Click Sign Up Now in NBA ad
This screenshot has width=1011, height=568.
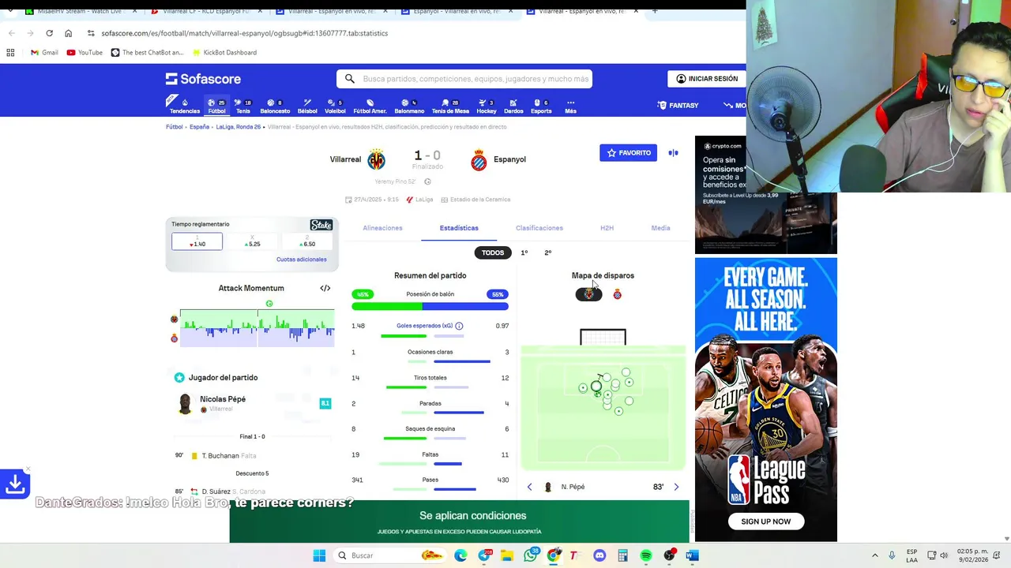(x=765, y=521)
